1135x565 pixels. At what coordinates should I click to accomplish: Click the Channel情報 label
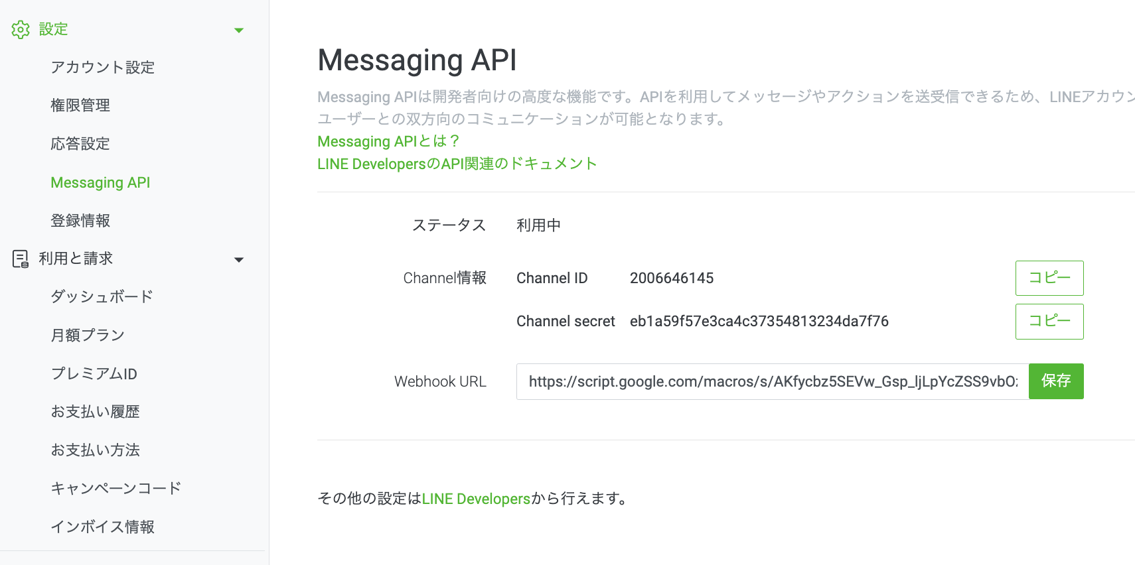[x=445, y=279]
